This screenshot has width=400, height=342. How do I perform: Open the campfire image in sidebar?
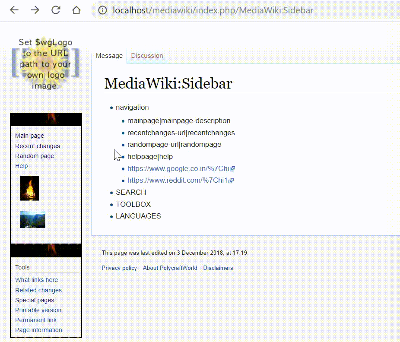[x=30, y=188]
